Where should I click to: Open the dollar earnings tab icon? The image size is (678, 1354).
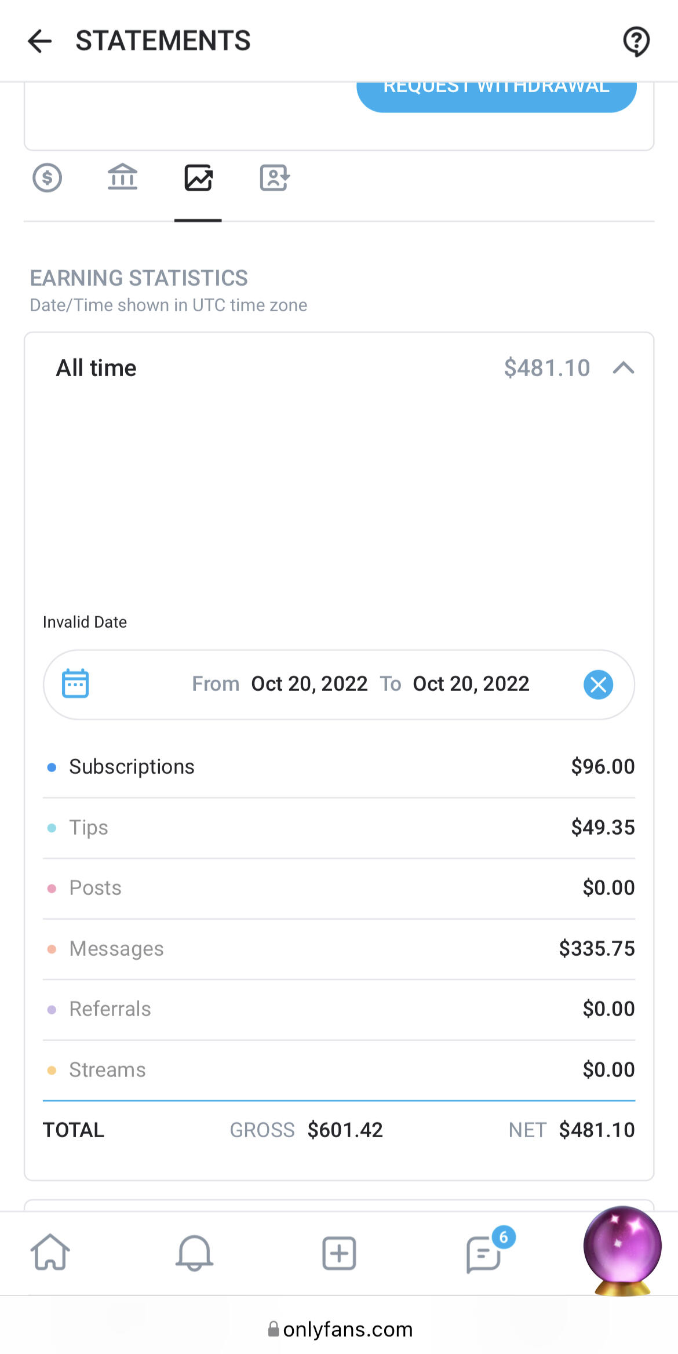pos(47,178)
